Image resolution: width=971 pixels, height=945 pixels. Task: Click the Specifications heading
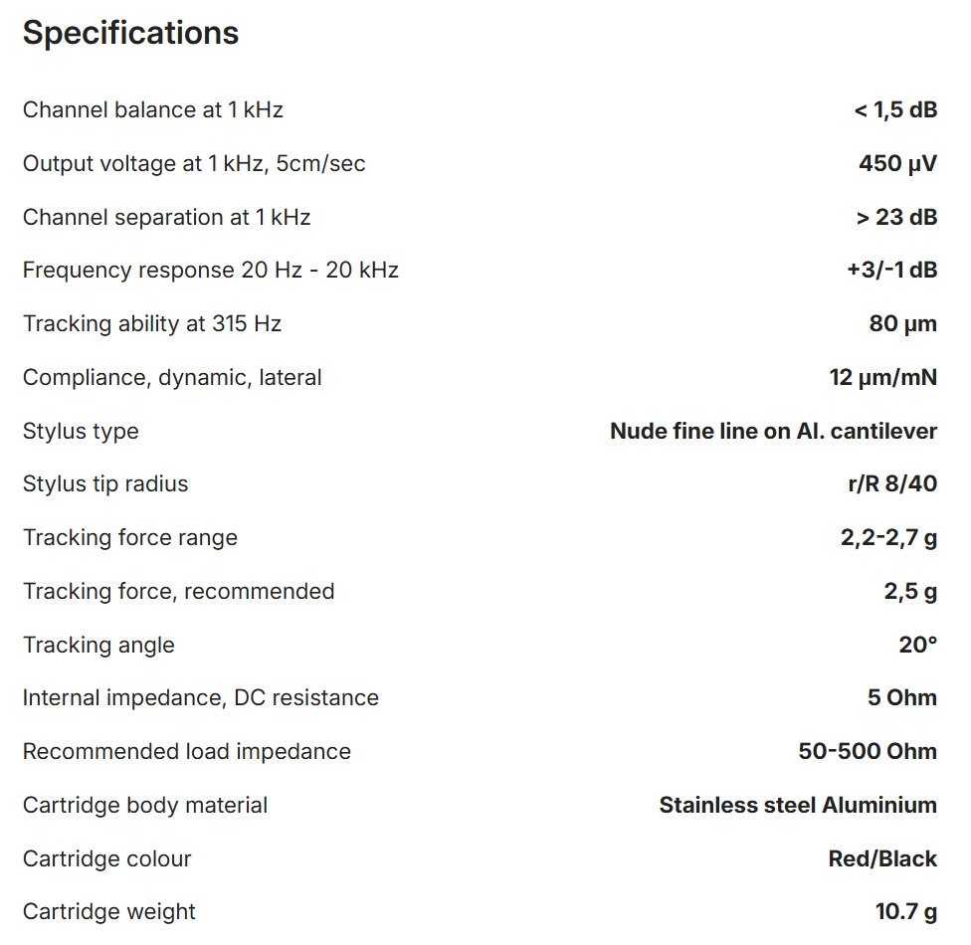130,33
